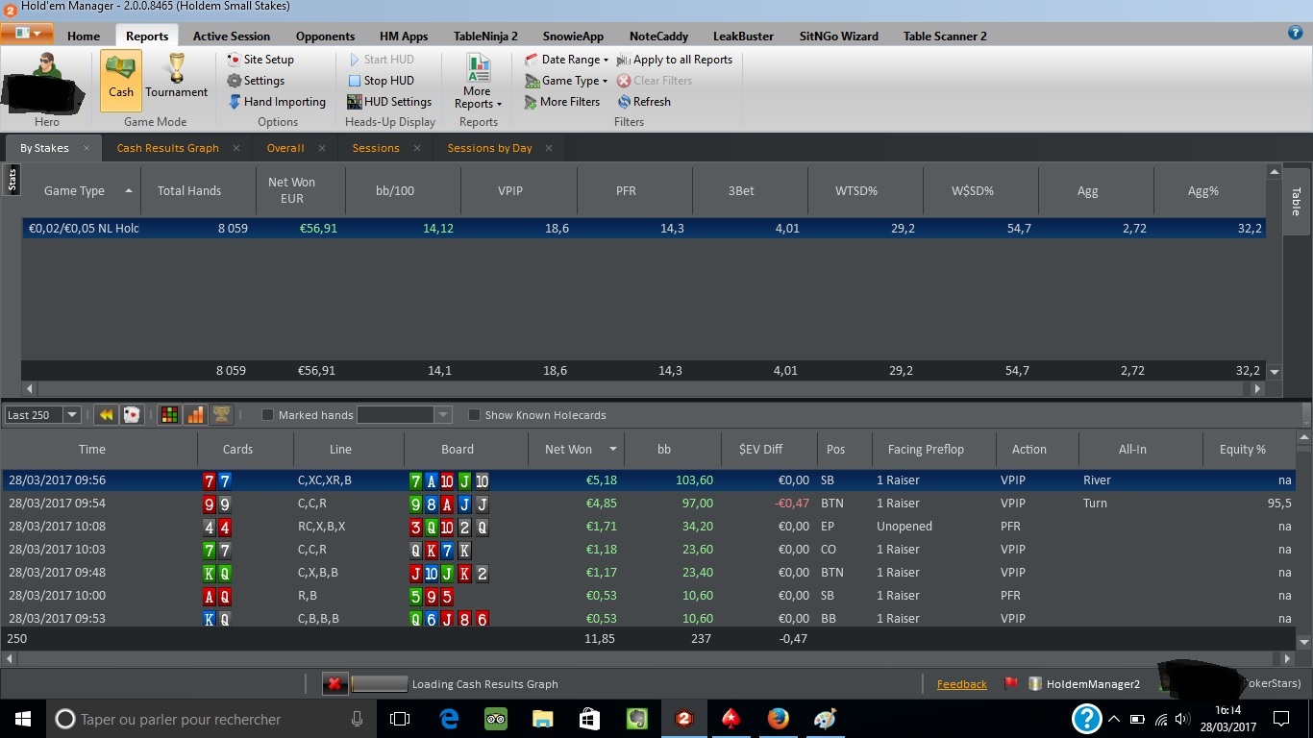Image resolution: width=1313 pixels, height=738 pixels.
Task: Open the Active Session tab
Action: [x=232, y=37]
